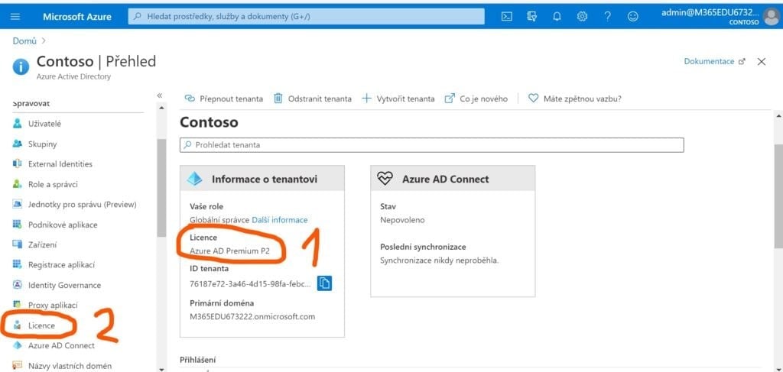Click the Identity Governance icon
This screenshot has width=783, height=372.
[18, 285]
